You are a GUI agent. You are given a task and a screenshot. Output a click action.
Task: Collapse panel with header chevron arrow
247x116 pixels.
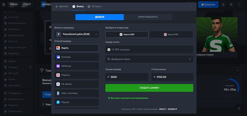pos(239,5)
